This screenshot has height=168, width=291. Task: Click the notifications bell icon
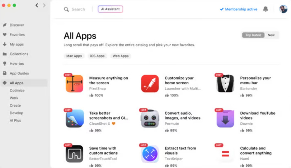pos(266,9)
